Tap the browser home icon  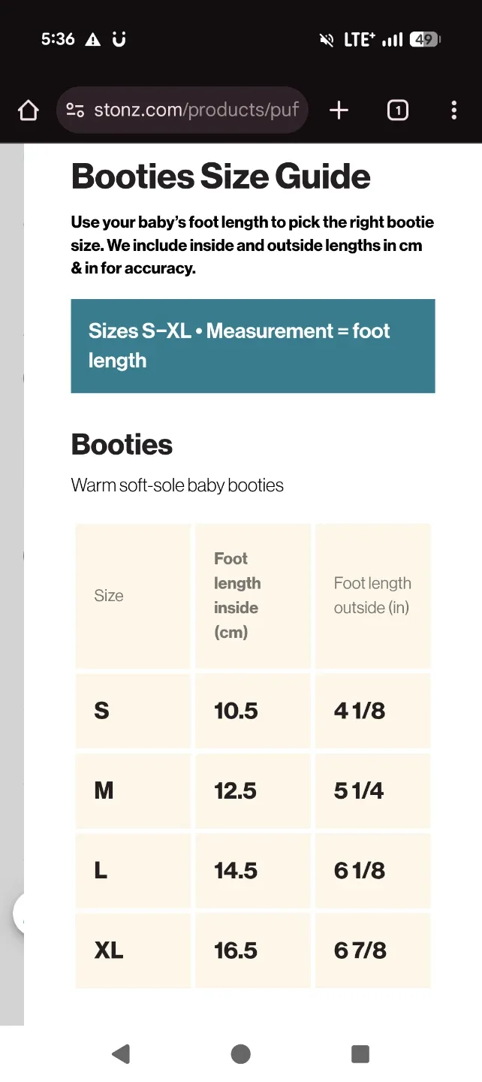[x=28, y=110]
